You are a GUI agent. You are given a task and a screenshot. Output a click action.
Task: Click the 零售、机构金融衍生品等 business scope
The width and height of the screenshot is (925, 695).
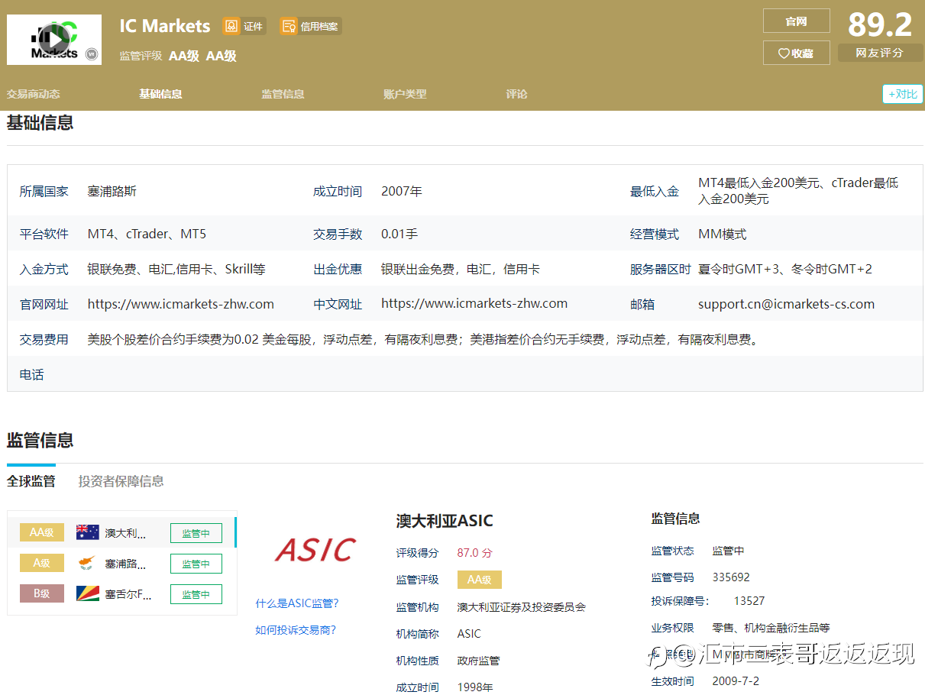(771, 628)
